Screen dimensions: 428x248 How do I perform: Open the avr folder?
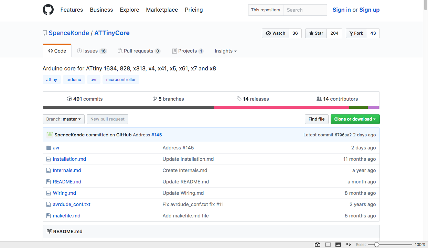(56, 148)
